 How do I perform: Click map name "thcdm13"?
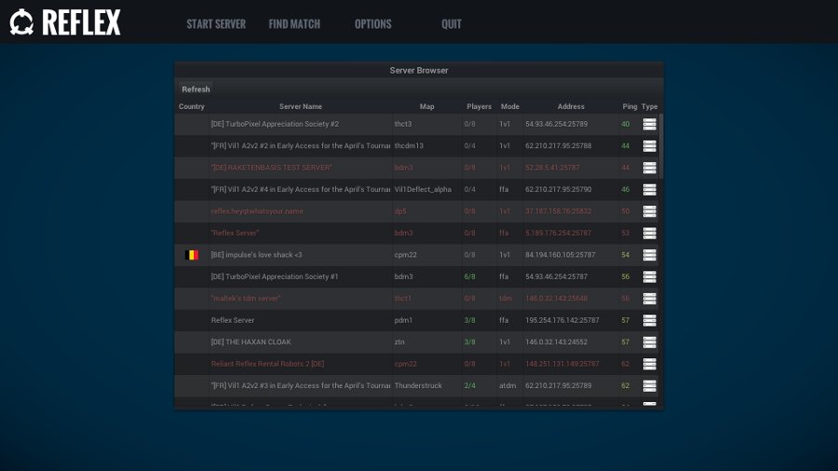click(x=409, y=146)
